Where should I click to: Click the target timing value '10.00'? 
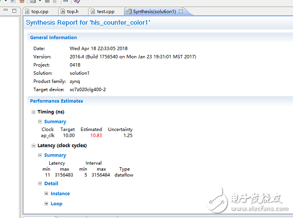[69, 136]
